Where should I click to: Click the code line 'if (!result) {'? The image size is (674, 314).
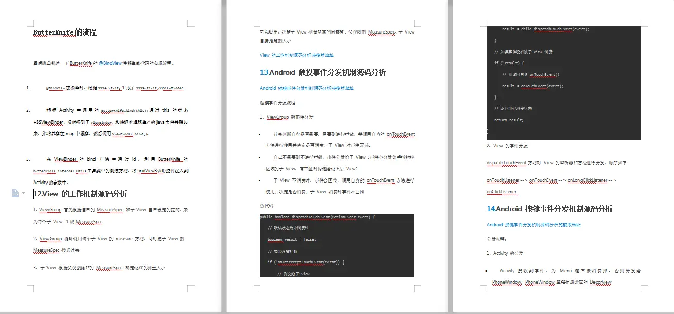(x=509, y=63)
